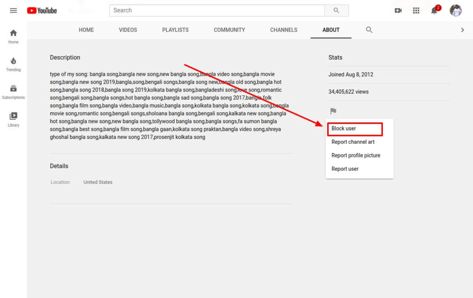Open the channel search magnifier

[369, 30]
